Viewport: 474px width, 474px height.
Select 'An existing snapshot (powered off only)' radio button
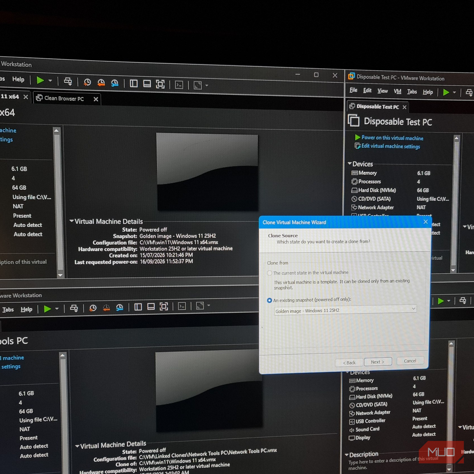coord(269,300)
